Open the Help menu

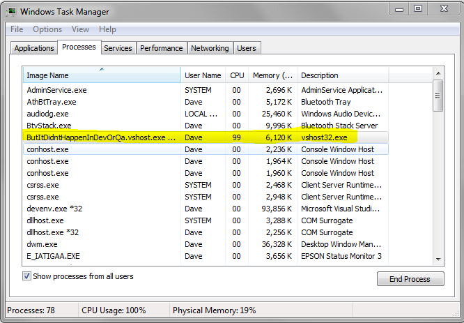pyautogui.click(x=107, y=29)
